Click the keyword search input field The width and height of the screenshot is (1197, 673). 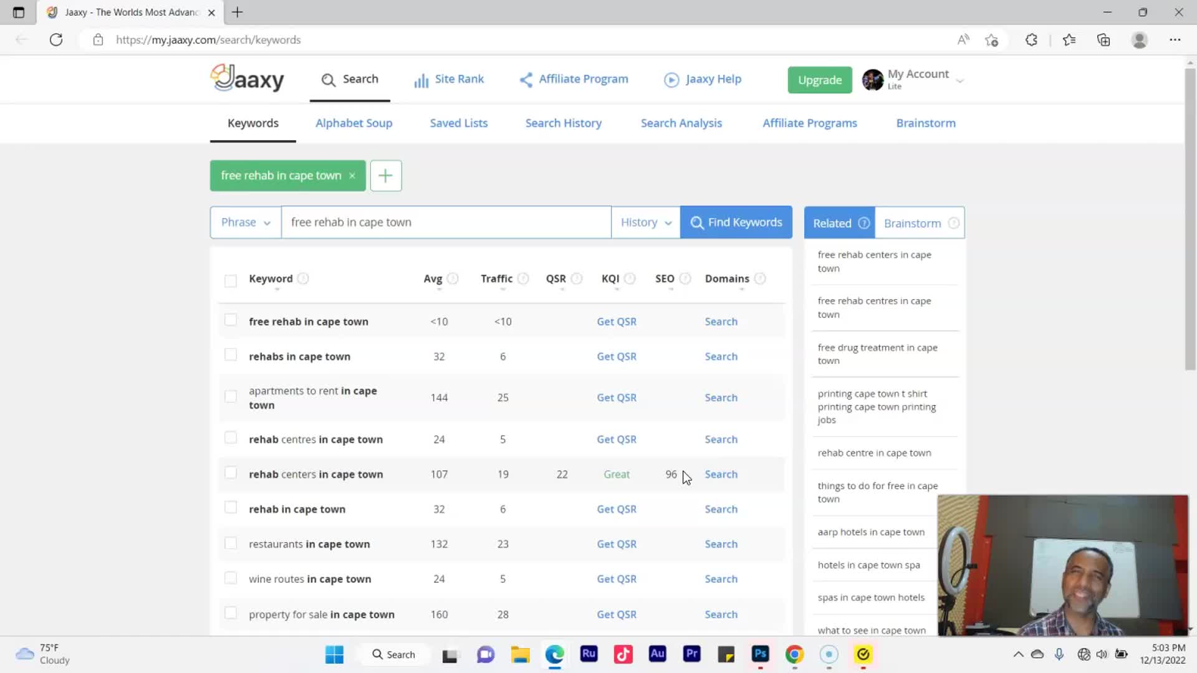point(446,222)
